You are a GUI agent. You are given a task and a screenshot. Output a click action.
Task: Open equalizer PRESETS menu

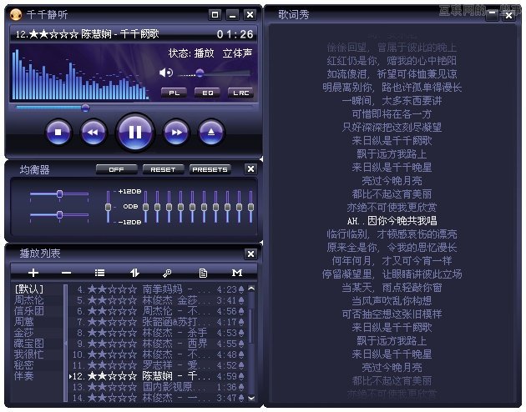click(210, 169)
